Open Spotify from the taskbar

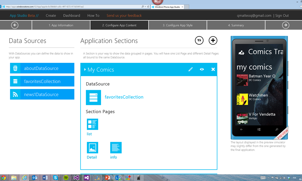click(x=66, y=178)
